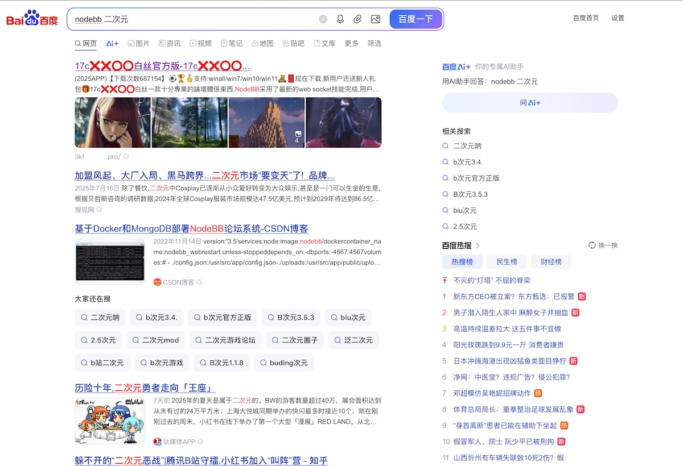Open related search 2.5次元
Image resolution: width=683 pixels, height=466 pixels.
[465, 226]
